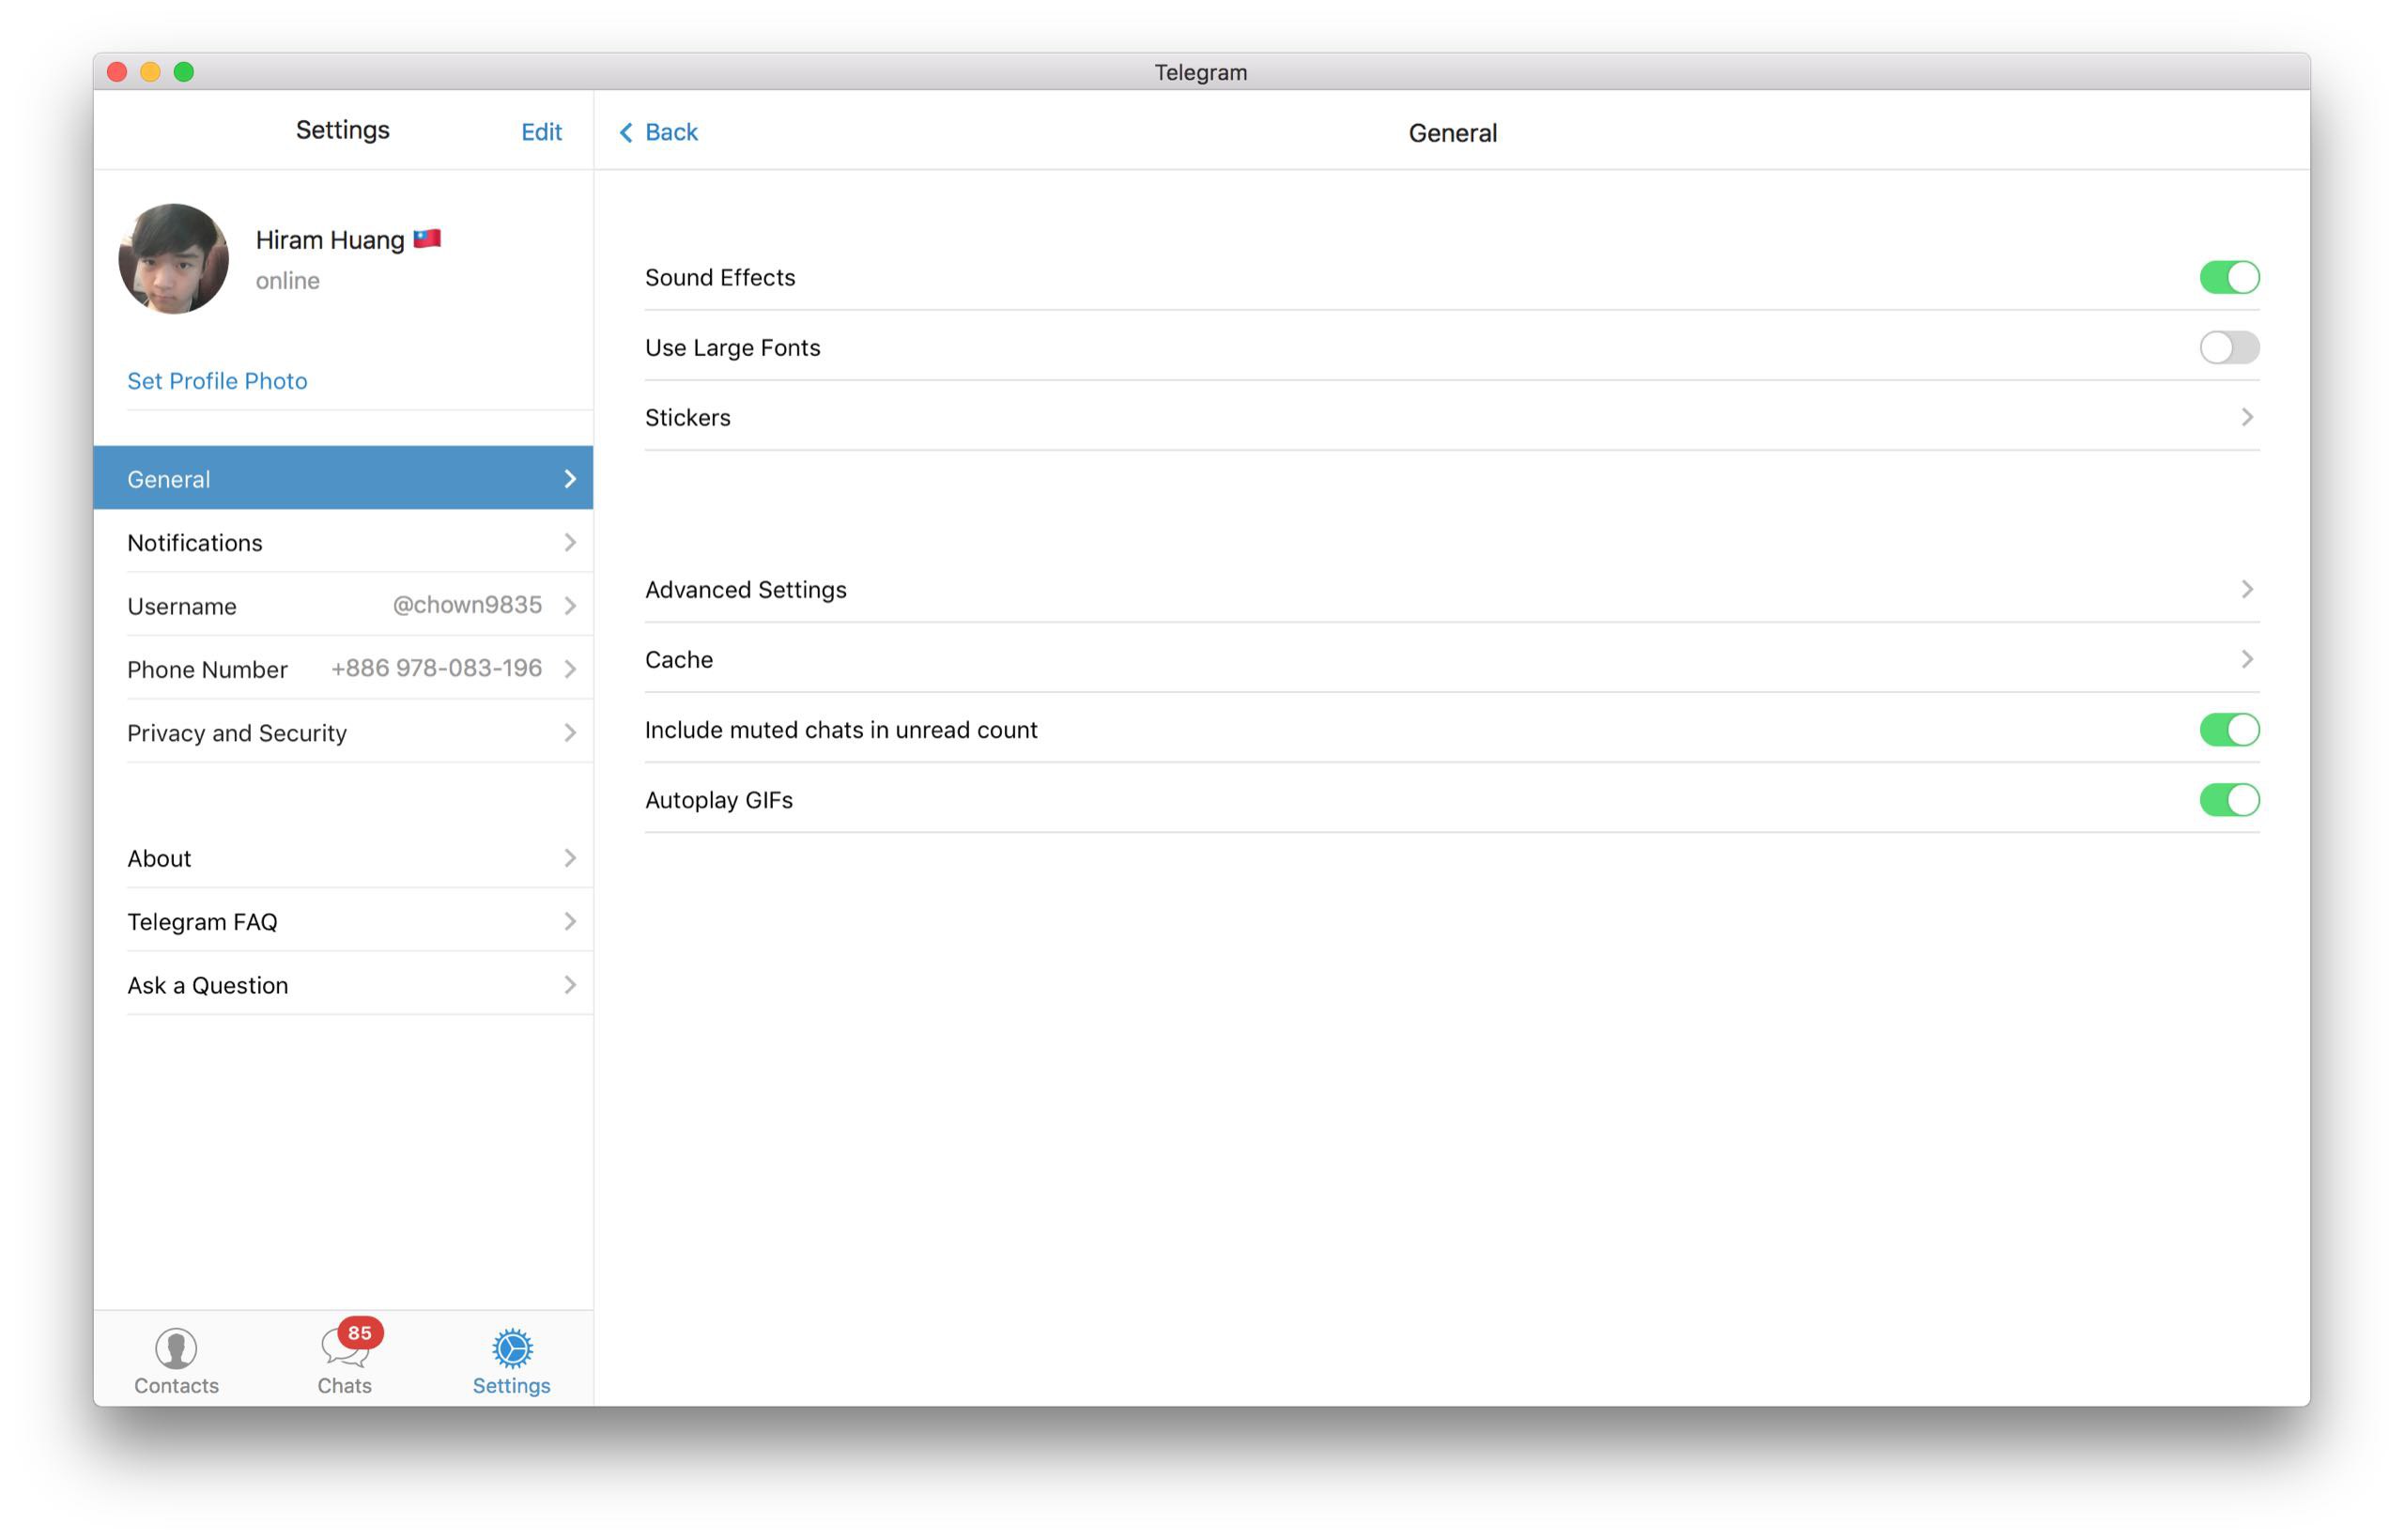This screenshot has width=2404, height=1540.
Task: Click the Privacy and Security chevron
Action: [570, 733]
